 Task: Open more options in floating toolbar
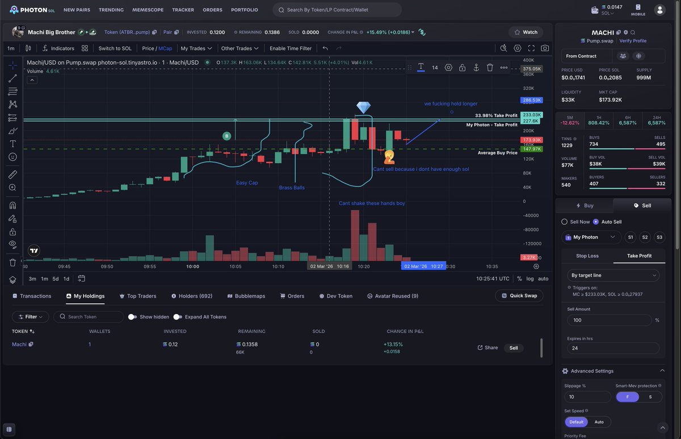pyautogui.click(x=504, y=68)
